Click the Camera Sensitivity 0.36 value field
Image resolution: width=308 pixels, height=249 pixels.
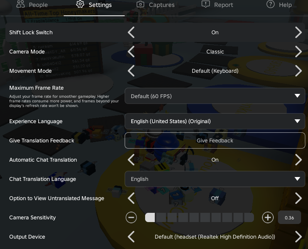point(289,217)
